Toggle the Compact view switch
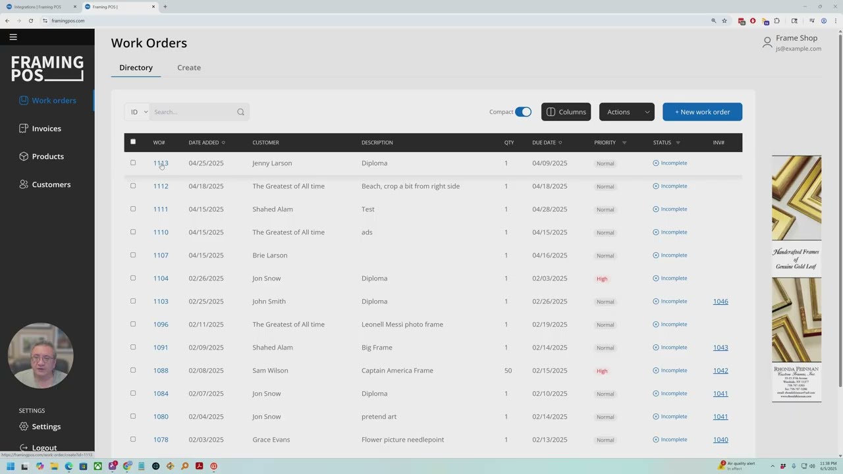 coord(523,112)
